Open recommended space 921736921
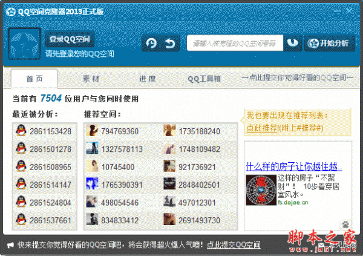 [x=197, y=167]
